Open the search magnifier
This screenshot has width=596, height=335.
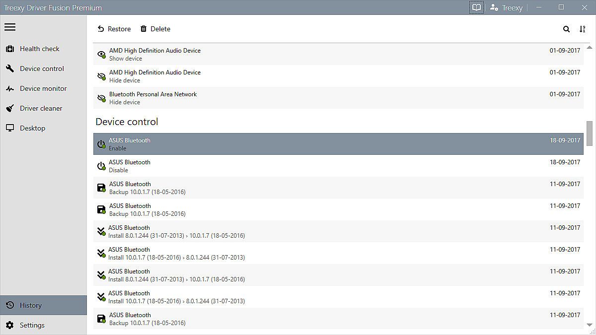click(566, 29)
